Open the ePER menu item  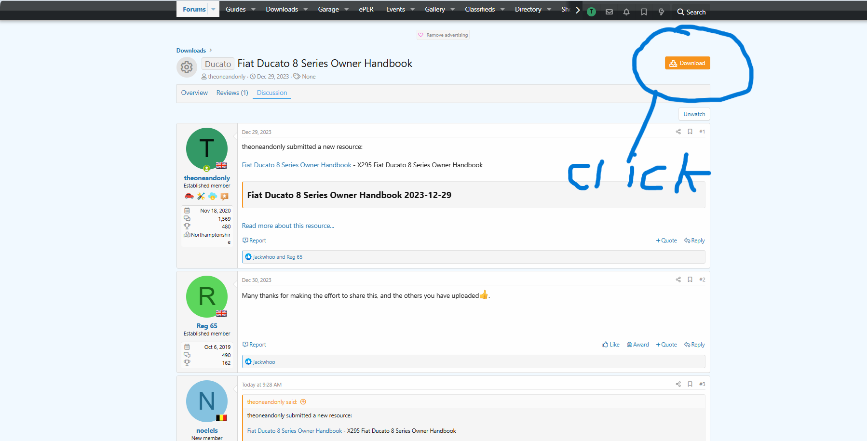click(366, 9)
